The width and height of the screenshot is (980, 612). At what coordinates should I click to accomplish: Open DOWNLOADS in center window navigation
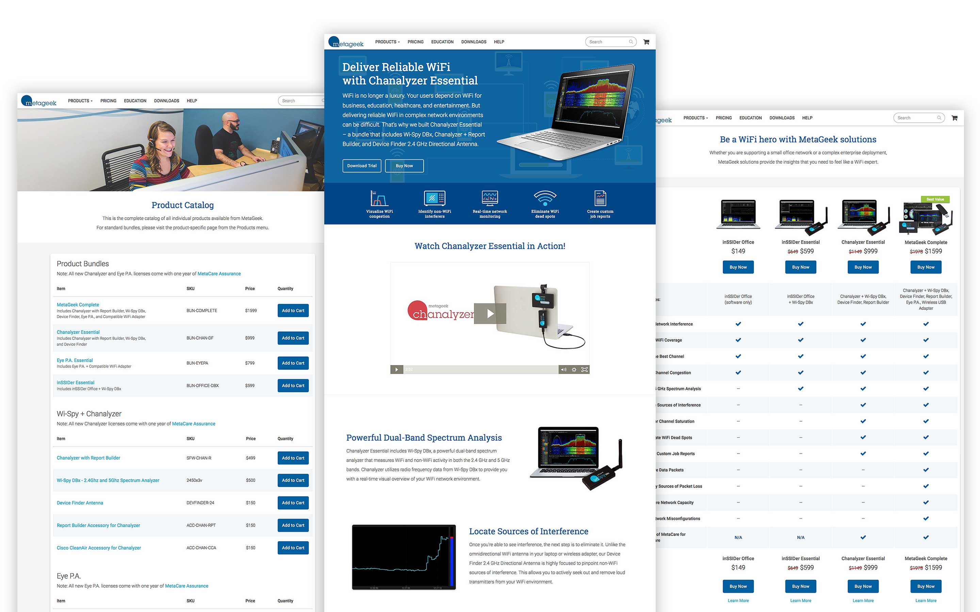click(x=474, y=42)
